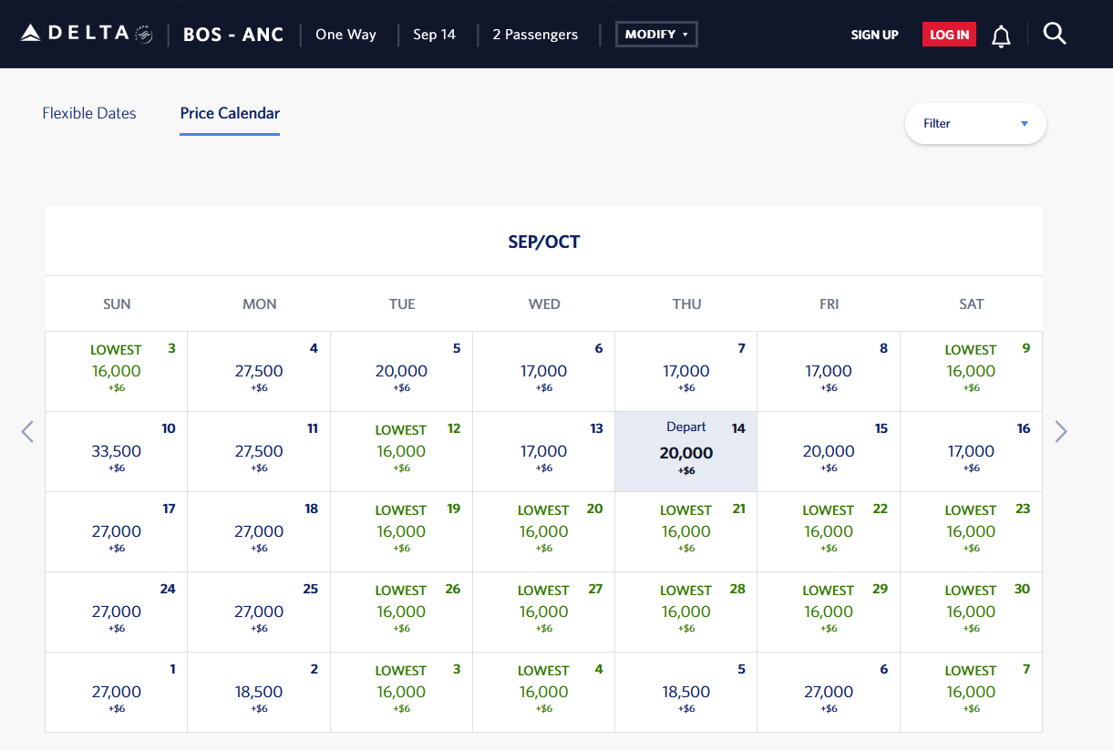The image size is (1113, 751).
Task: Click the SIGN UP link
Action: 874,35
